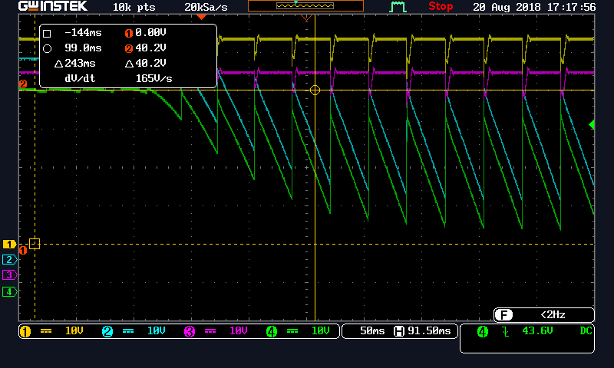The width and height of the screenshot is (614, 368).
Task: Click the -144ms cursor time value
Action: [x=83, y=33]
